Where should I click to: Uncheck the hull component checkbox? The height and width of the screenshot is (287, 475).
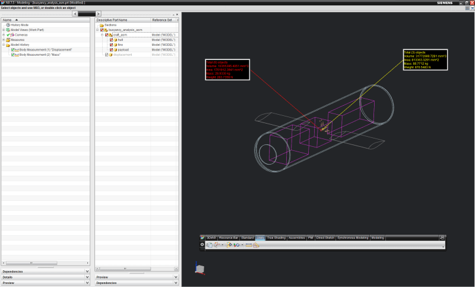pyautogui.click(x=111, y=40)
